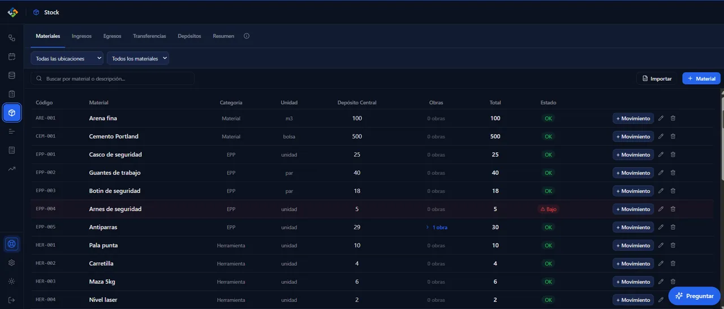This screenshot has height=309, width=724.
Task: Click the Bajo status badge for Arnes de seguridad
Action: 548,209
